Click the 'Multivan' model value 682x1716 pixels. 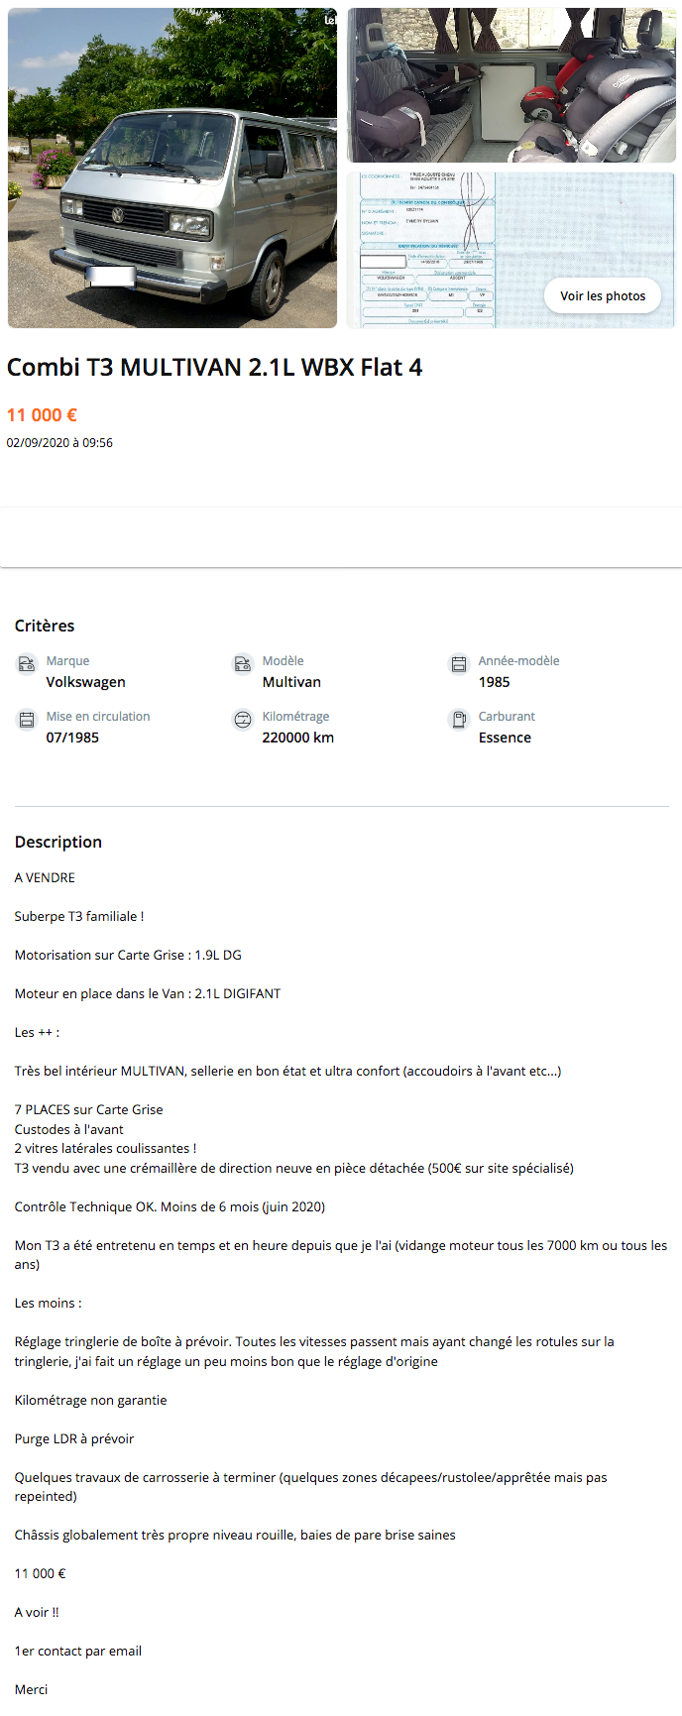click(x=291, y=682)
